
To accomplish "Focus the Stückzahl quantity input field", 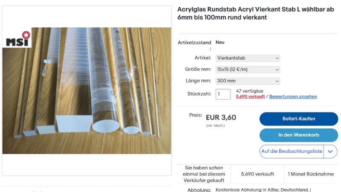I will tap(223, 94).
